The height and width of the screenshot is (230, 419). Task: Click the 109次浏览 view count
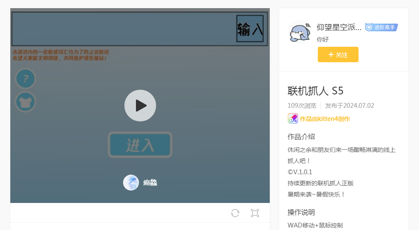(301, 106)
